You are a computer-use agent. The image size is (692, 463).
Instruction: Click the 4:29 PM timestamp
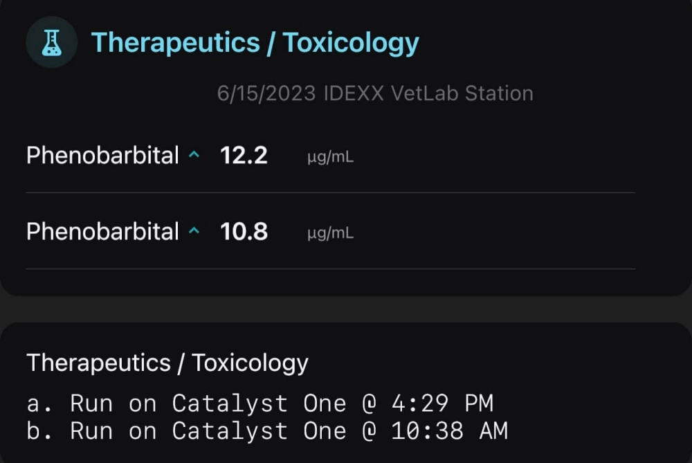pyautogui.click(x=442, y=403)
